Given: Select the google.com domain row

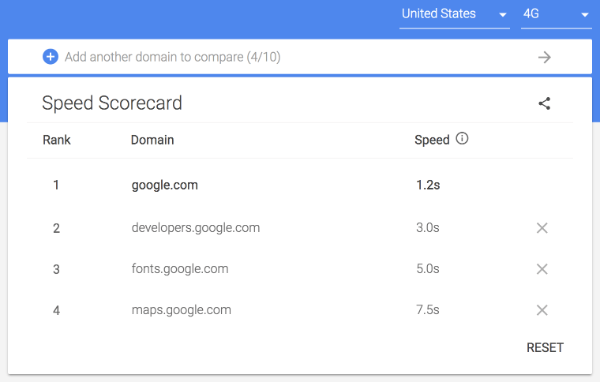Looking at the screenshot, I should tap(300, 185).
